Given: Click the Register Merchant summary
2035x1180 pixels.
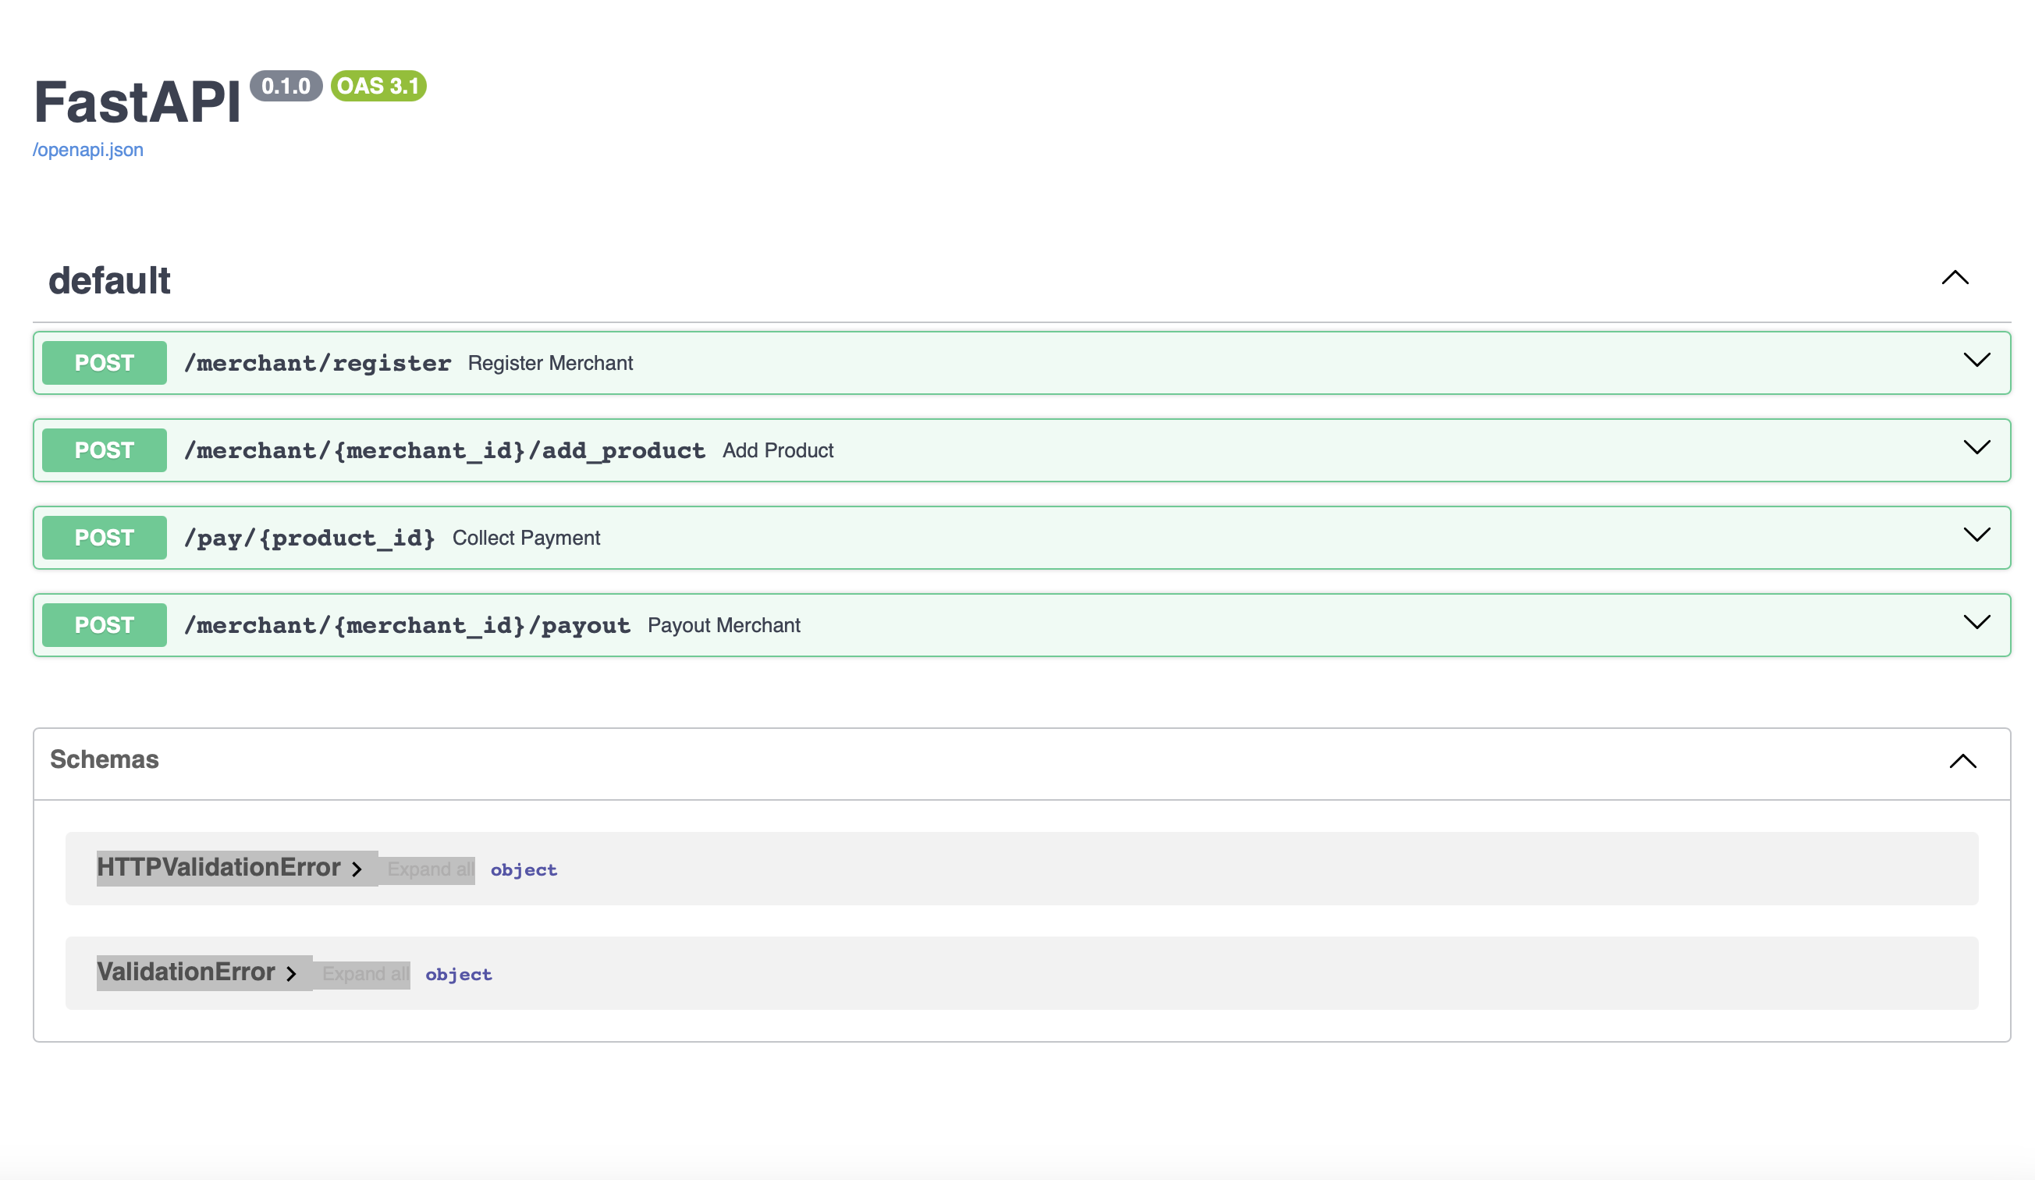Looking at the screenshot, I should coord(551,364).
